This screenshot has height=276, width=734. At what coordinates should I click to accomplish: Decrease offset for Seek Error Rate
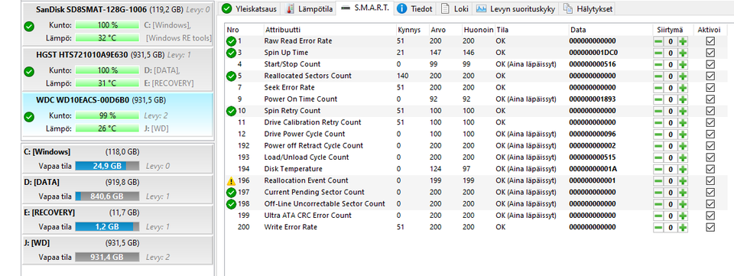(x=658, y=88)
